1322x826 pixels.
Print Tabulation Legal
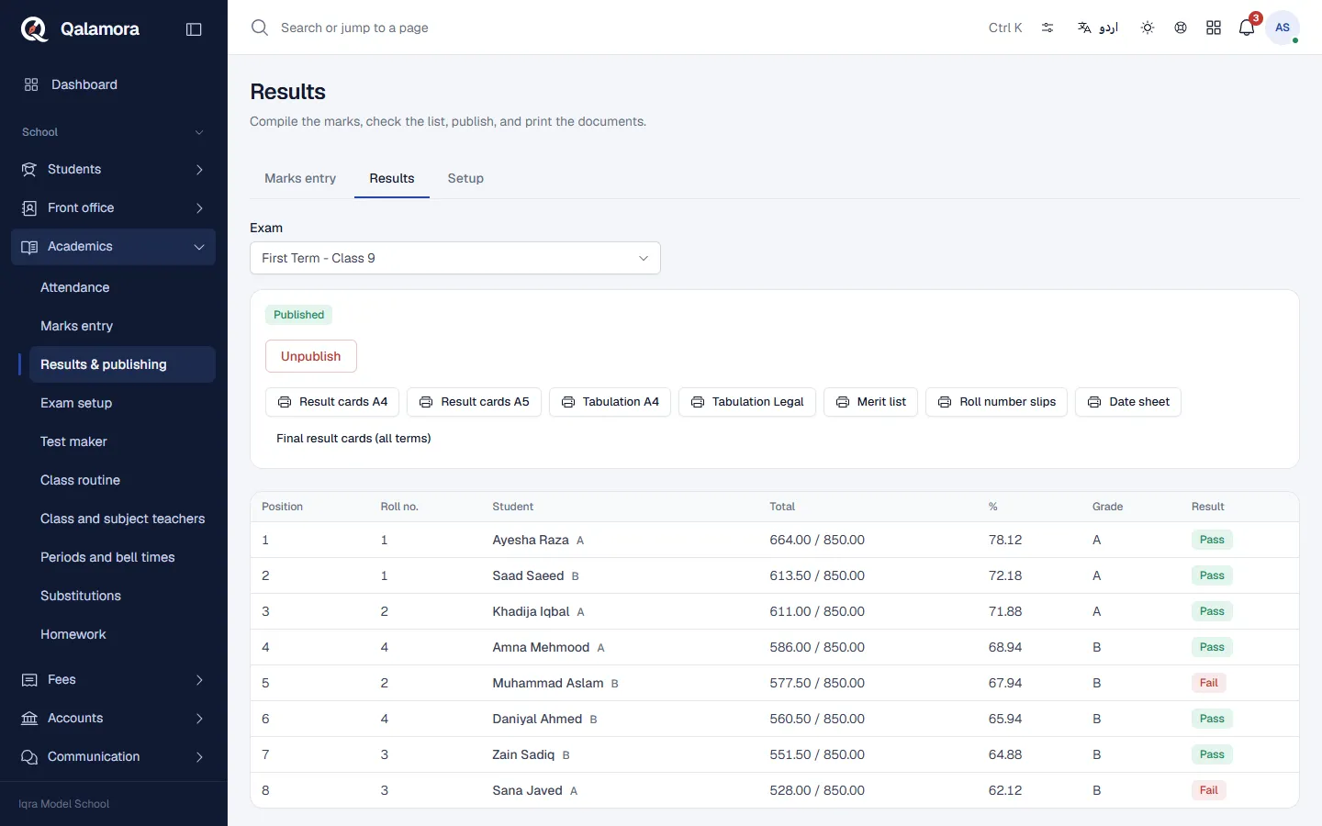(747, 402)
